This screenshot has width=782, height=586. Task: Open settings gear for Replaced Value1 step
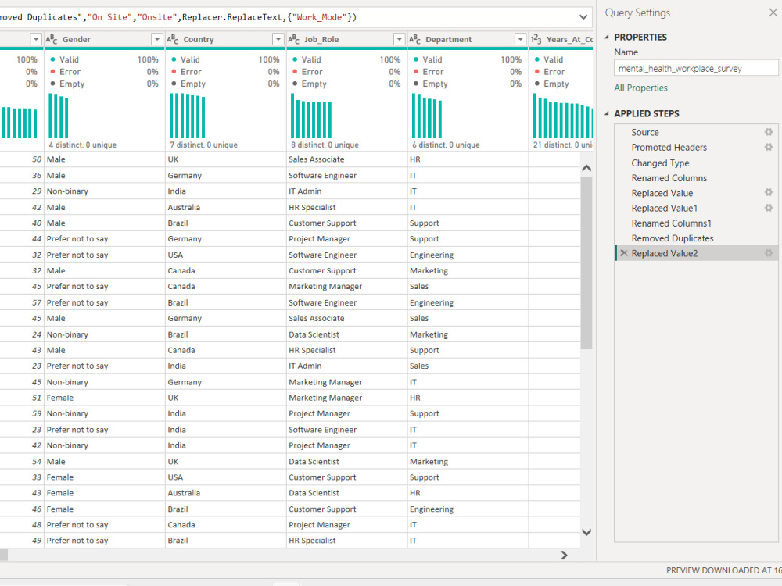coord(769,208)
